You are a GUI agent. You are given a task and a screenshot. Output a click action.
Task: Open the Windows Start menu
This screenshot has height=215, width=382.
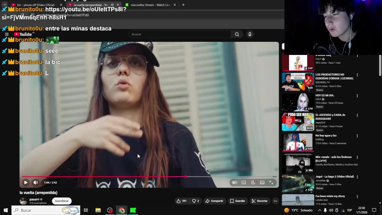pyautogui.click(x=5, y=210)
